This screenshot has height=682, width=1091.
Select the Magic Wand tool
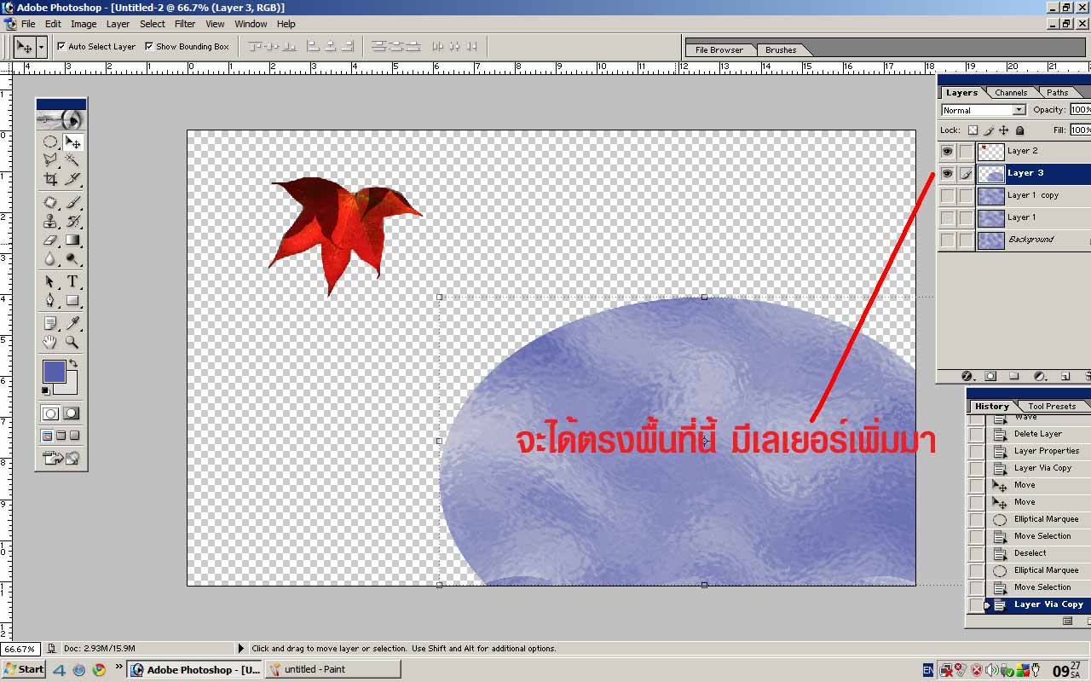tap(73, 159)
